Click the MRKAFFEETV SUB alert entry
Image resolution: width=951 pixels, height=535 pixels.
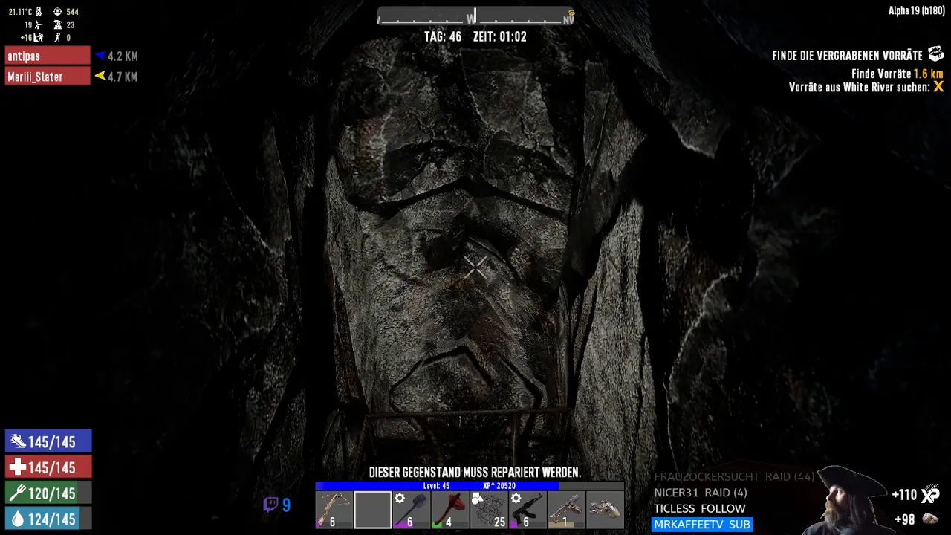[x=702, y=525]
